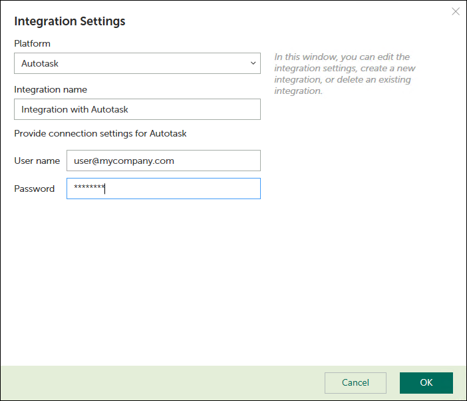Click the "Password" label
This screenshot has height=401, width=467.
35,189
